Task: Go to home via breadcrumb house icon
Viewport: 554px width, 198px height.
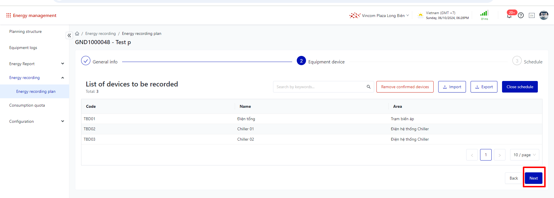Action: pyautogui.click(x=77, y=34)
